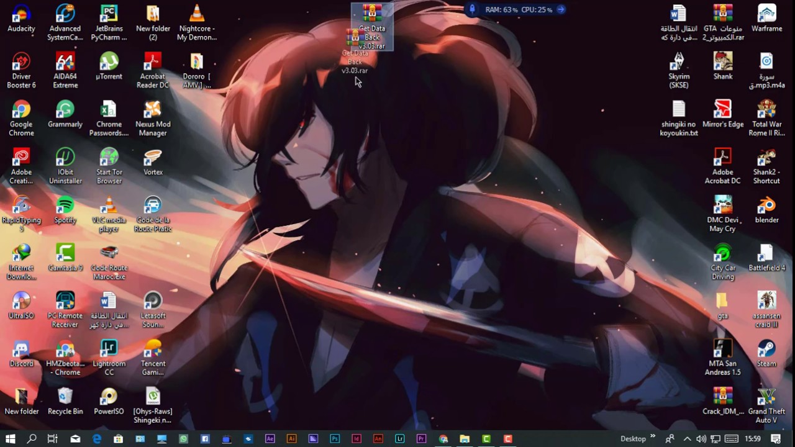Screen dimensions: 795x447
Task: Open taskbar Search magnifier
Action: click(32, 439)
